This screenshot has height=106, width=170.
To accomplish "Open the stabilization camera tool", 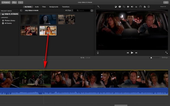I will click(x=128, y=7).
